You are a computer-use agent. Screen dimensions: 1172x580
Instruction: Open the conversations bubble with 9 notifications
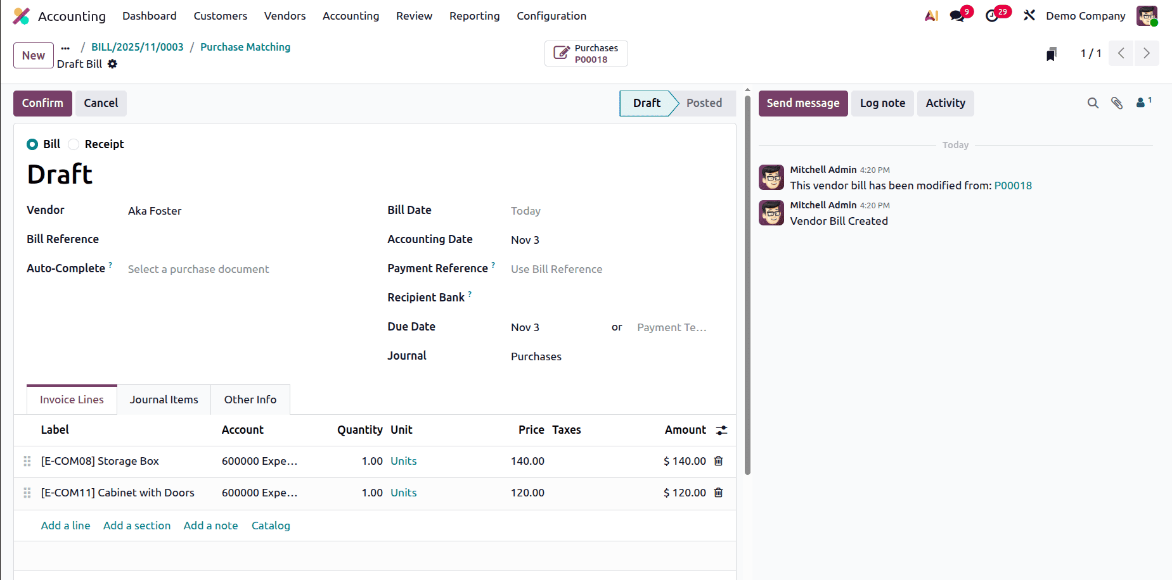(957, 15)
